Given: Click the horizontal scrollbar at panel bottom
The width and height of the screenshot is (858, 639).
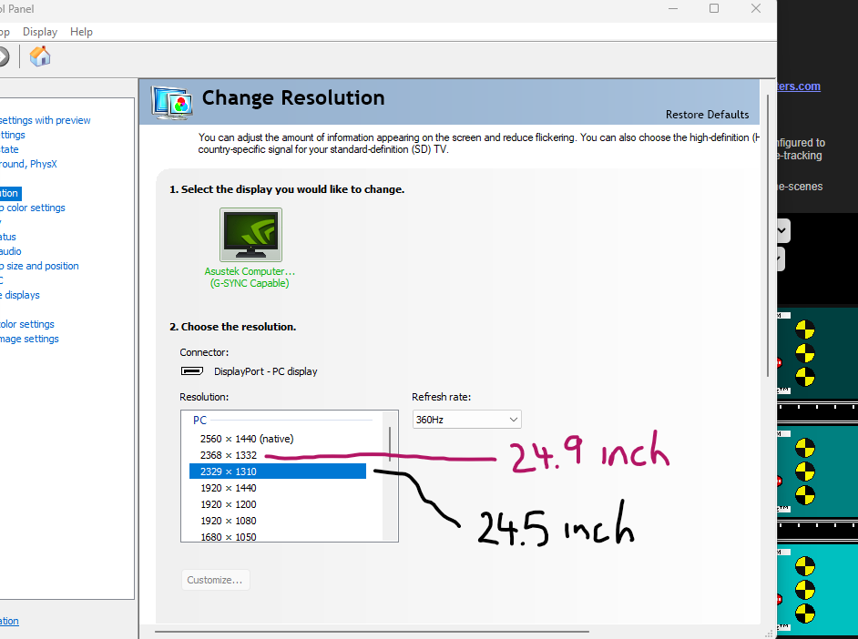Looking at the screenshot, I should click(372, 632).
